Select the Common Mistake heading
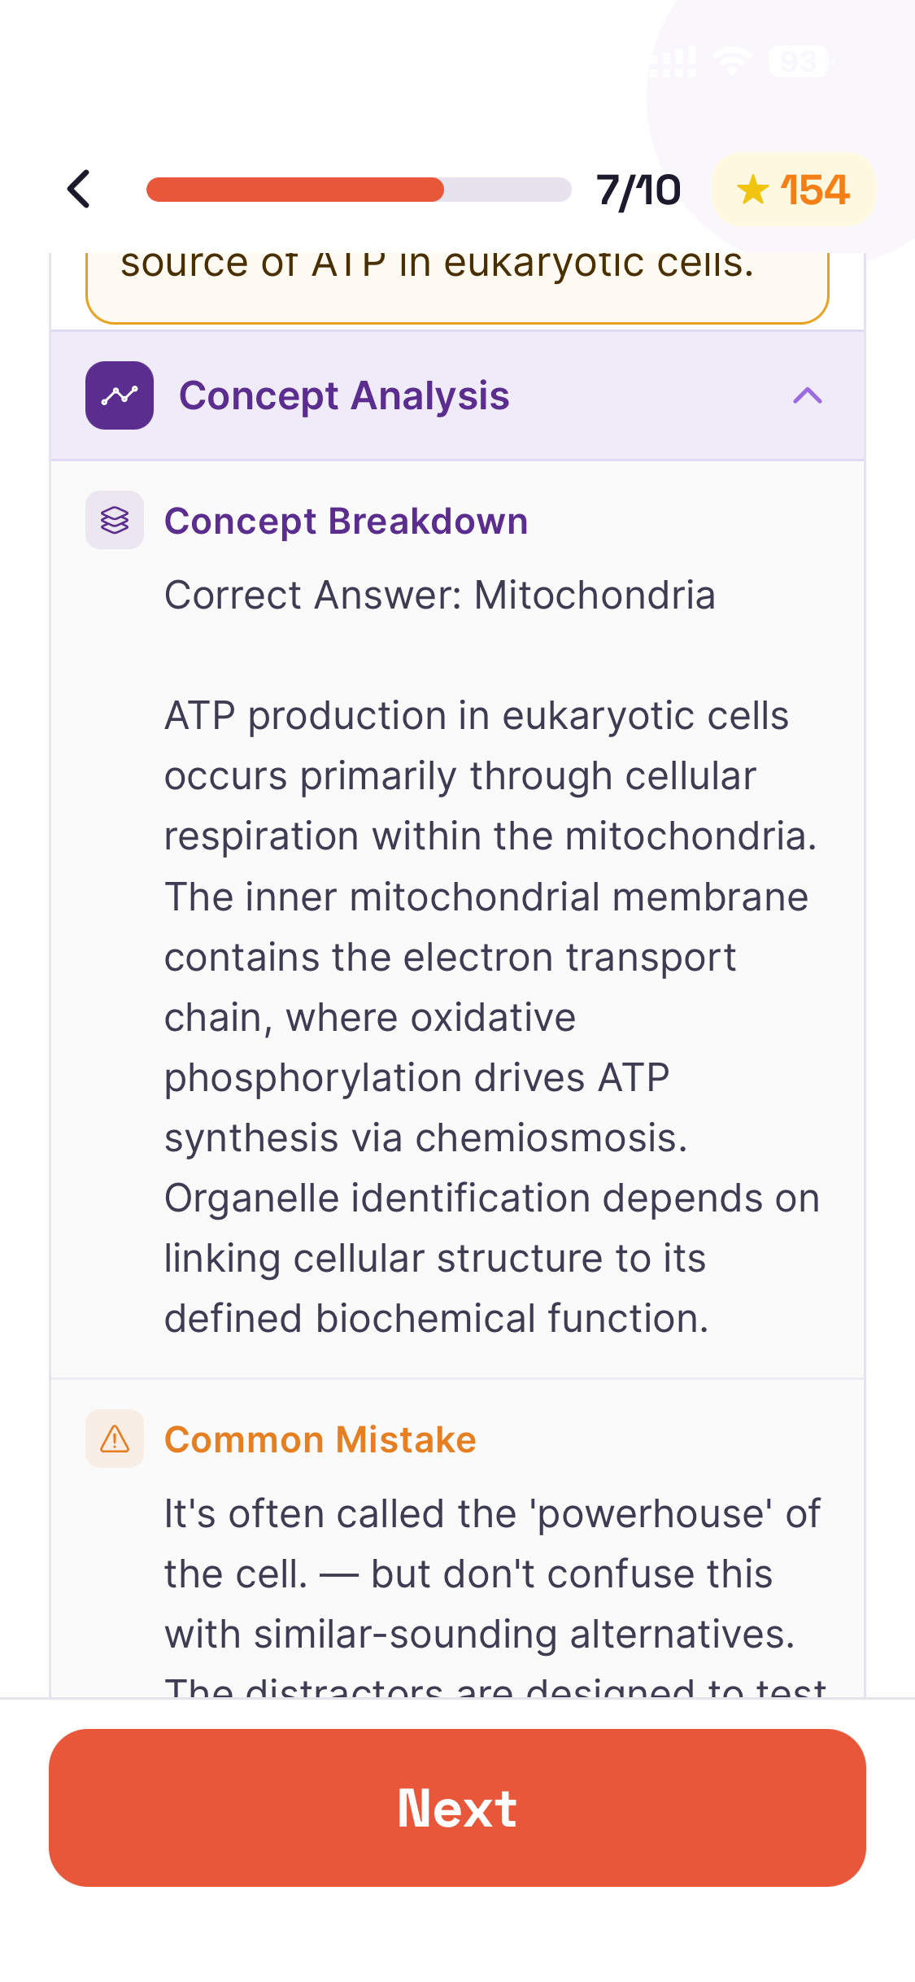Screen dimensions: 915x1982 click(x=320, y=1439)
